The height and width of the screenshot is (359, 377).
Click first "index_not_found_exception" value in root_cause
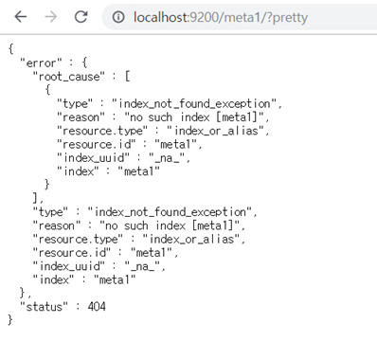tap(194, 104)
